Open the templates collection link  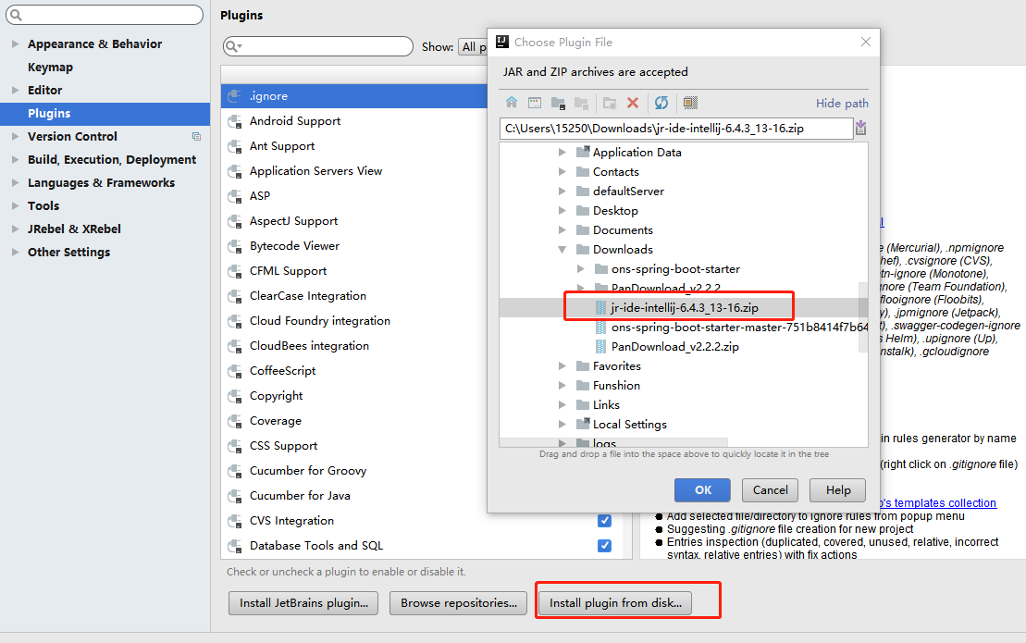click(938, 503)
